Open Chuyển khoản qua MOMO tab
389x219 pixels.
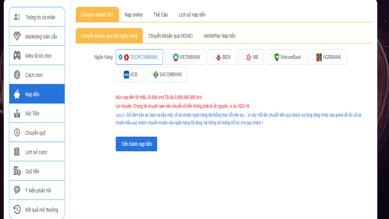pos(170,36)
